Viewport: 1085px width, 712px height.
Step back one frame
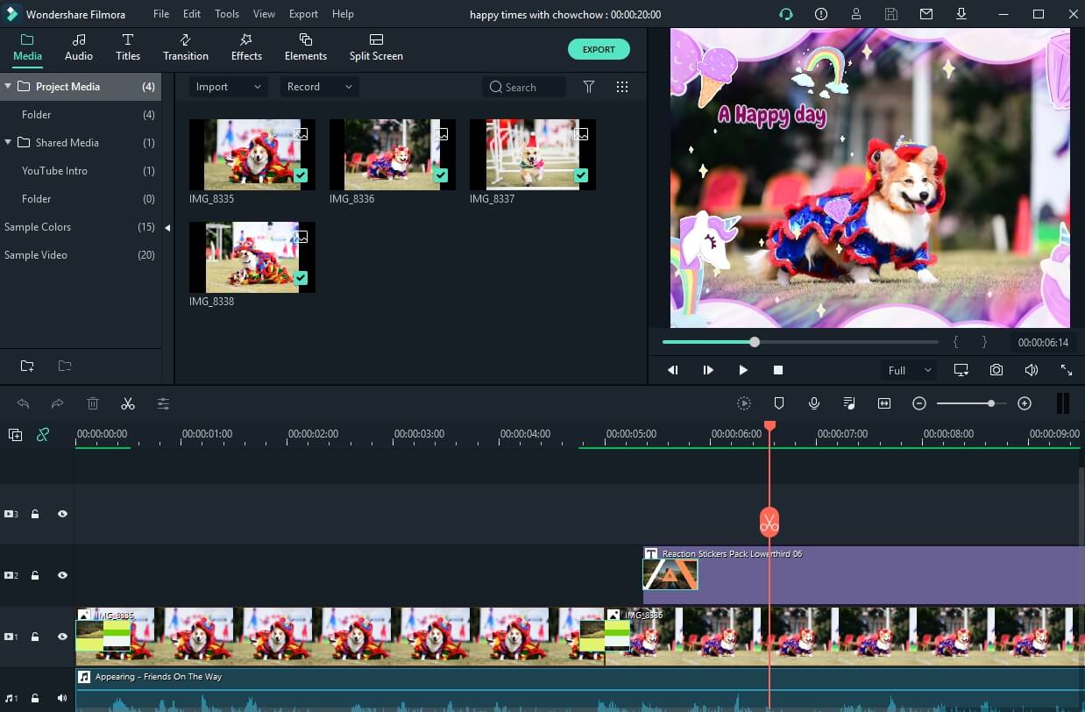pos(673,370)
